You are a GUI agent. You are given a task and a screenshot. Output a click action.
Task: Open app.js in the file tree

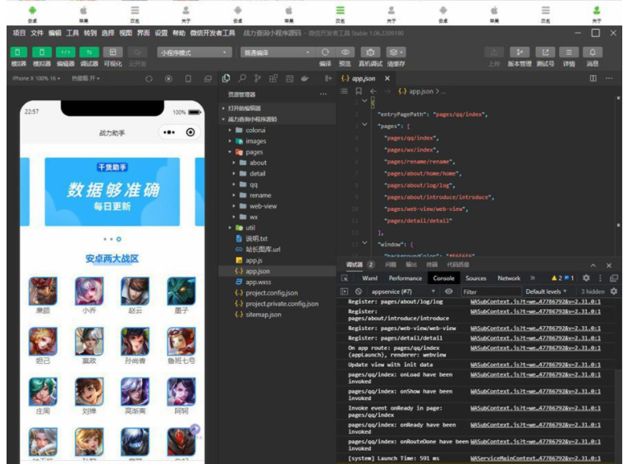[x=254, y=260]
